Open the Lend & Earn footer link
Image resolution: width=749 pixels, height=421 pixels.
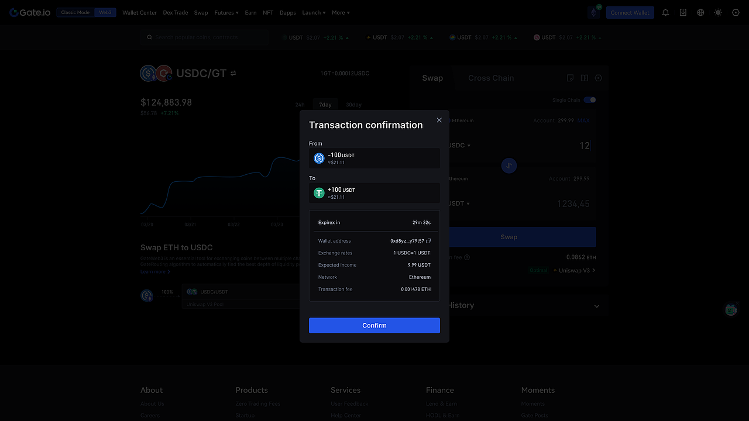(441, 403)
